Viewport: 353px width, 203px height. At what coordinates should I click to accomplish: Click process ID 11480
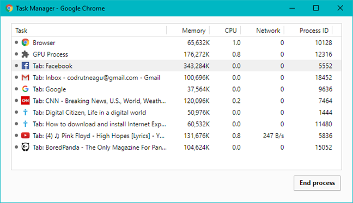[324, 124]
